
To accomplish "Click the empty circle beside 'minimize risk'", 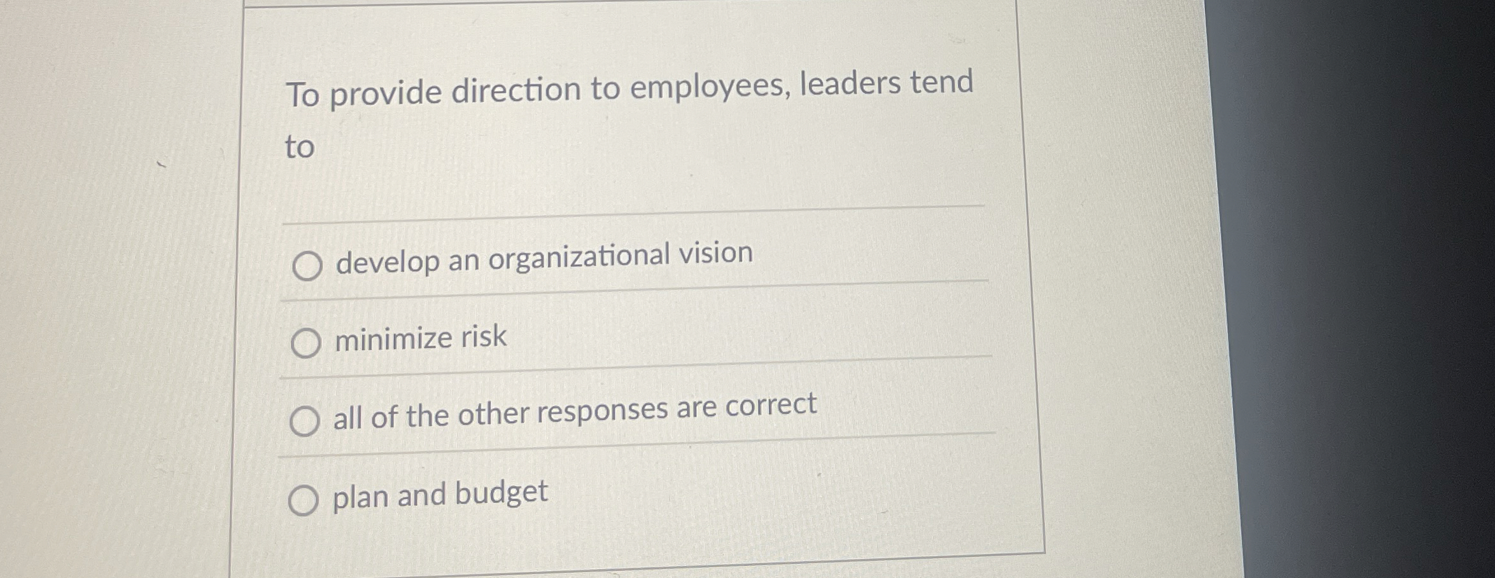I will [x=307, y=343].
